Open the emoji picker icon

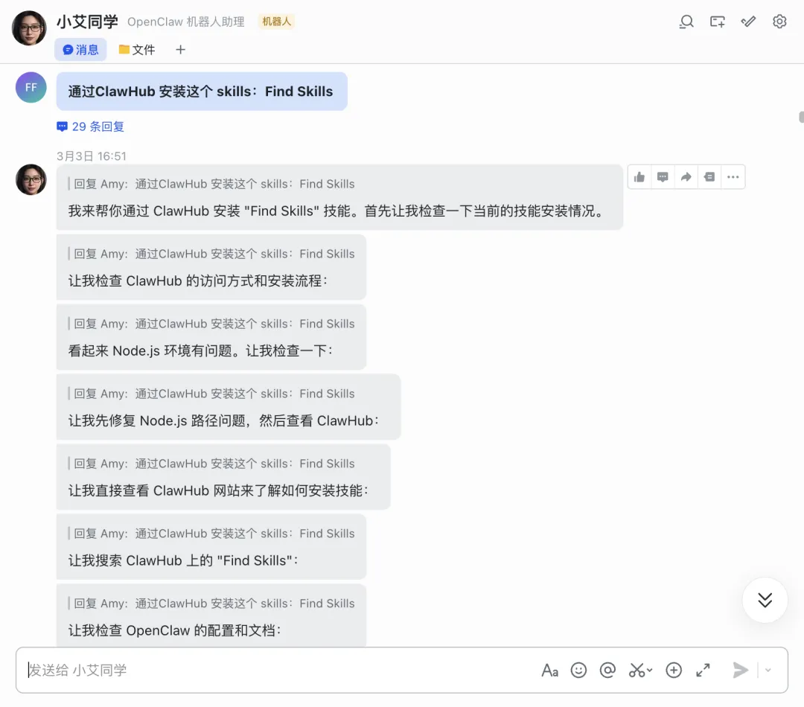578,670
